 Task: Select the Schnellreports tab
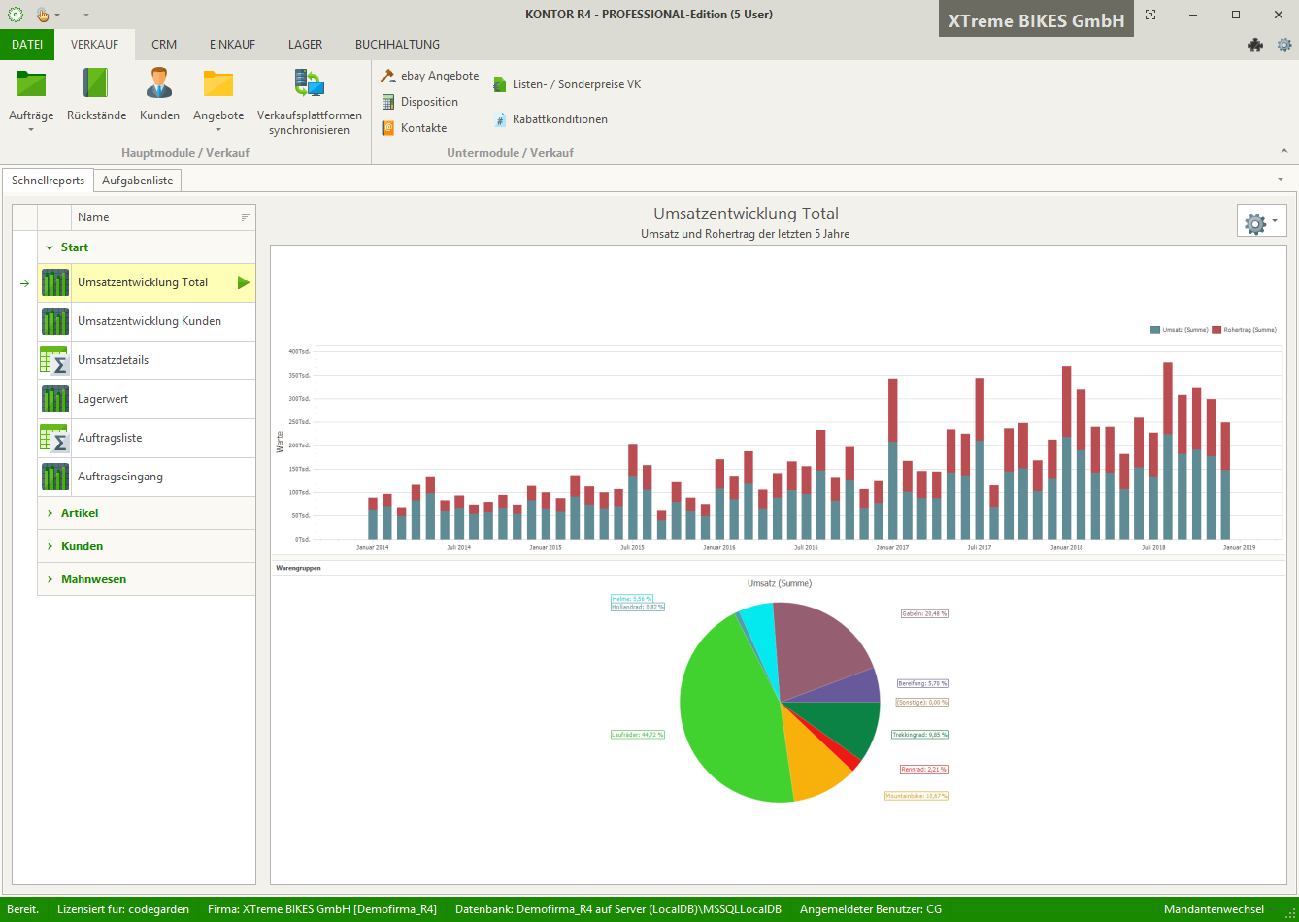48,181
